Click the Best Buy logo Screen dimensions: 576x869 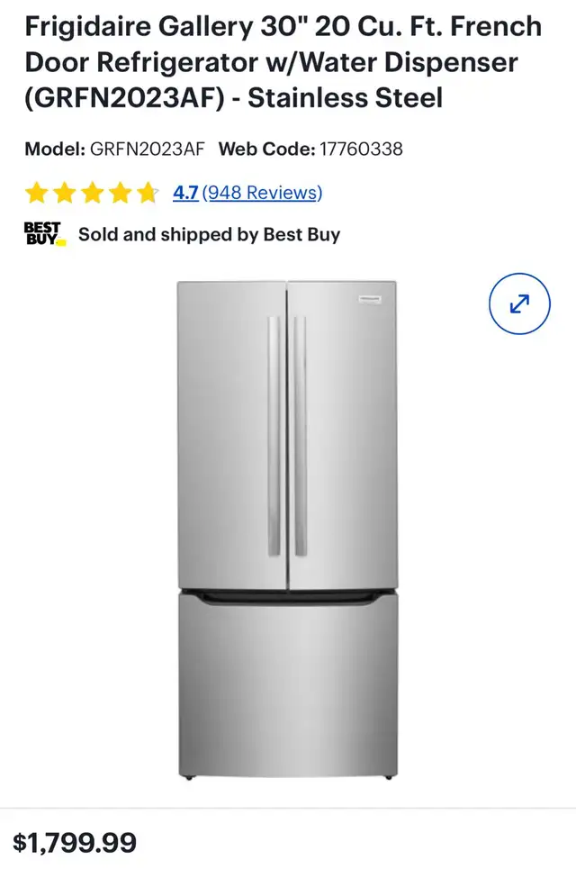[x=45, y=234]
